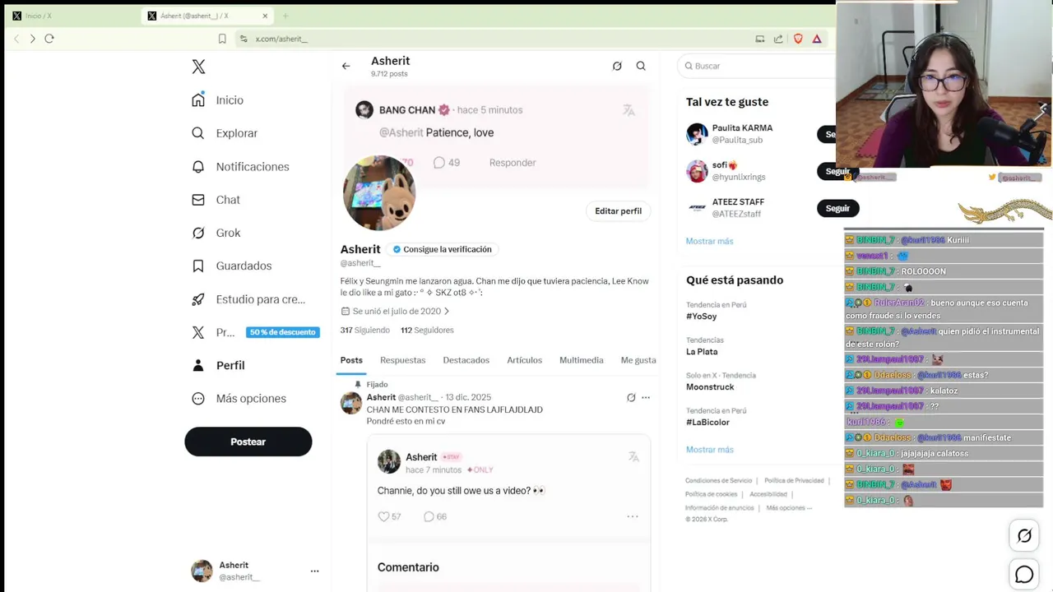Select the Respuestas tab
1053x592 pixels.
click(403, 360)
